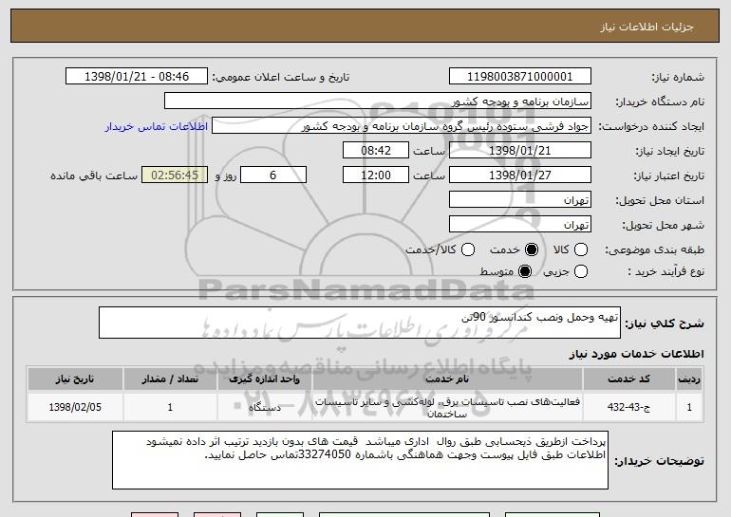Click the واحد اندازه گیری column header
731x517 pixels.
pyautogui.click(x=264, y=379)
